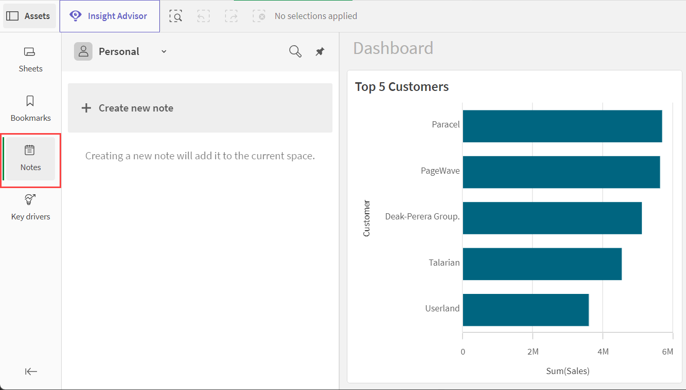Click the Deak-Perera Group. axis label
The image size is (686, 390).
pos(422,216)
